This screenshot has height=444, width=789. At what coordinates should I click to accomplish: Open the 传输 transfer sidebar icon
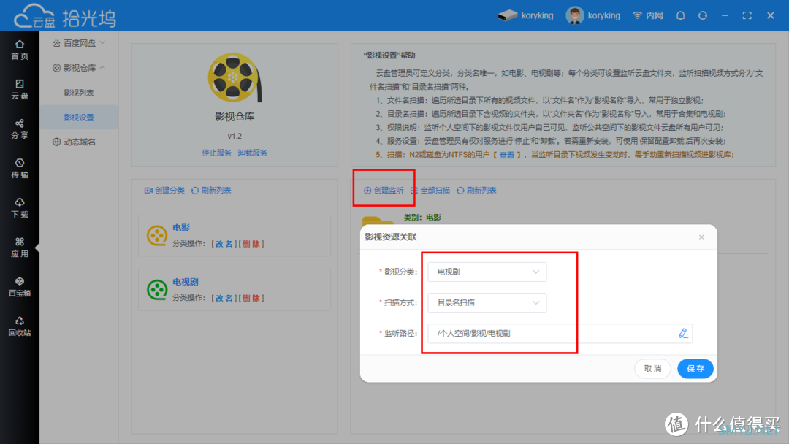20,168
